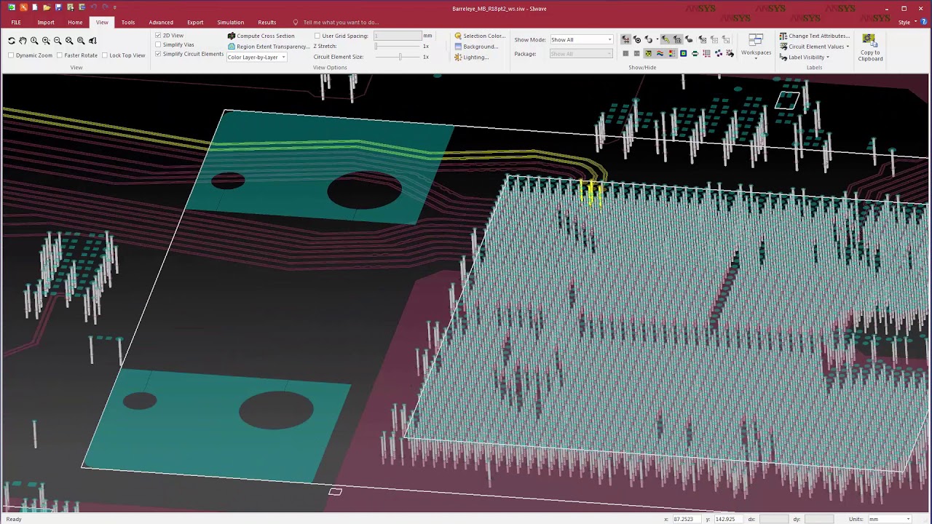Click the dx field in status bar

[x=774, y=519]
